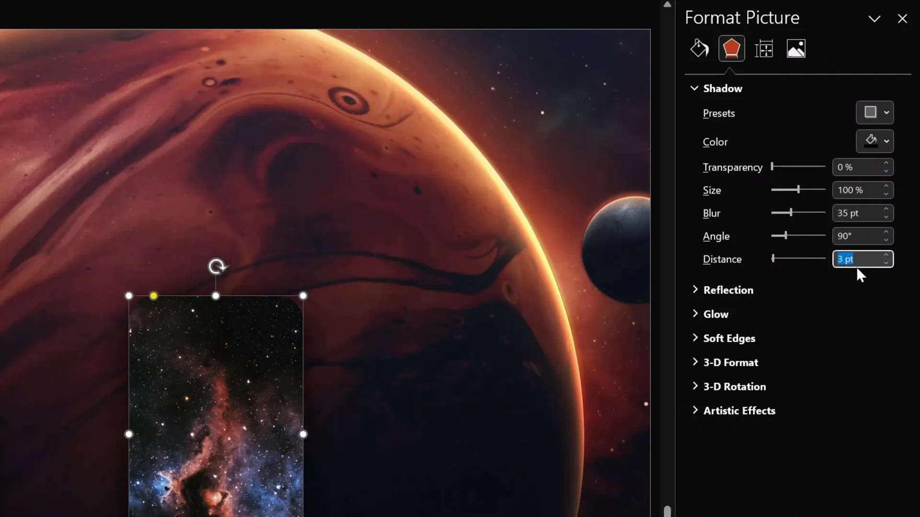Click the Blur slider handle
Screen dimensions: 920x517
coord(791,213)
